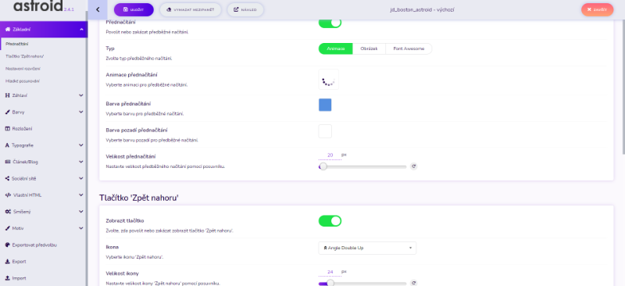Select the Font Awesome type option
The width and height of the screenshot is (625, 286).
tap(409, 48)
